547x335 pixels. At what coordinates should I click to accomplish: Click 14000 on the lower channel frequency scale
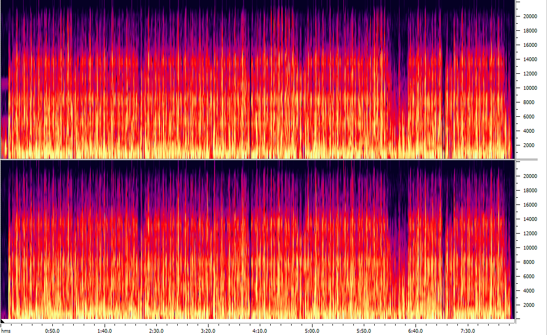530,219
